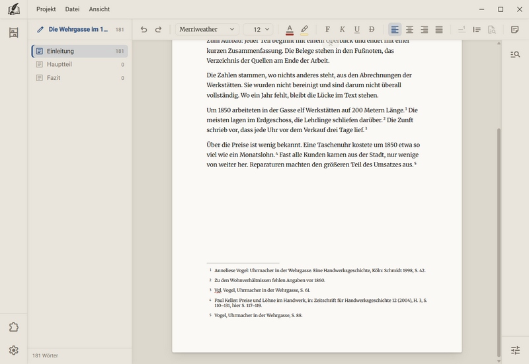
Task: Open line spacing options
Action: click(x=477, y=29)
